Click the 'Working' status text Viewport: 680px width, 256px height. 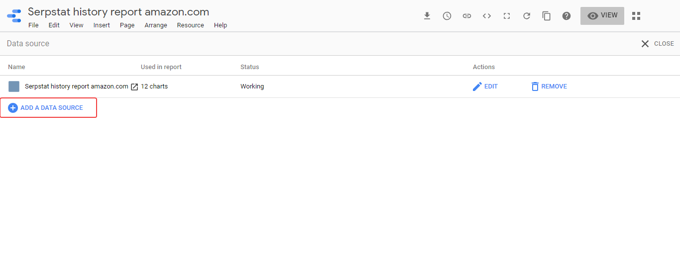[x=252, y=86]
